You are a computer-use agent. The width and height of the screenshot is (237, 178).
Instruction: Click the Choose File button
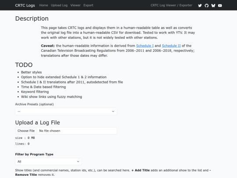coord(26,131)
